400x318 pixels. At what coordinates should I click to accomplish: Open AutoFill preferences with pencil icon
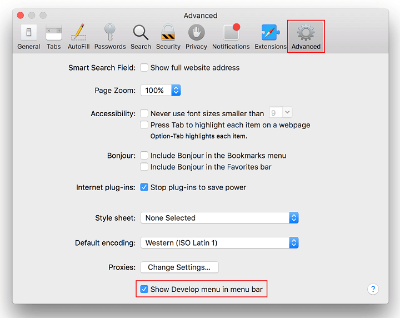(78, 37)
